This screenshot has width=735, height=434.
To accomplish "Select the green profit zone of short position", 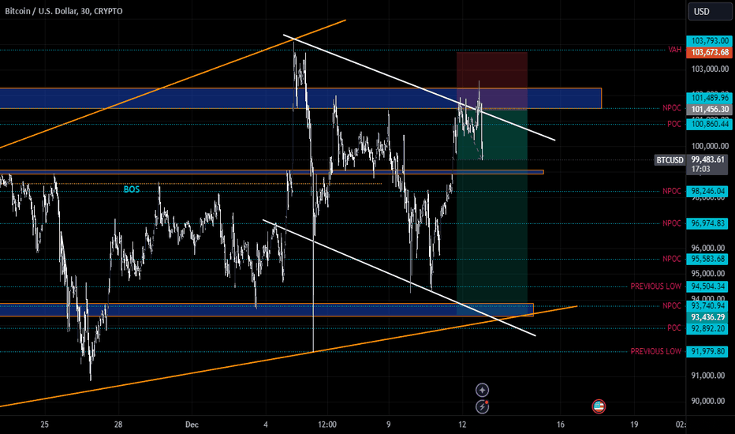I will click(492, 212).
